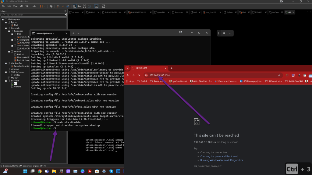Screen dimensions: 312x175
Task: Click the Library search field
Action: pos(33,15)
